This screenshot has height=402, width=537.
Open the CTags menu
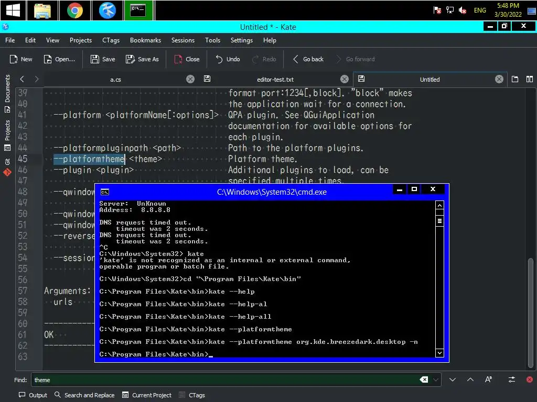tap(111, 40)
